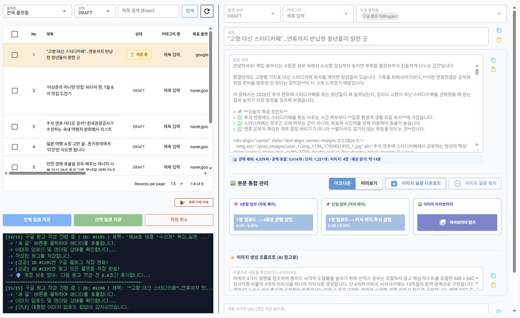The image size is (520, 318).
Task: Open the 카테고리 제목 입력 dropdown
Action: 318,14
